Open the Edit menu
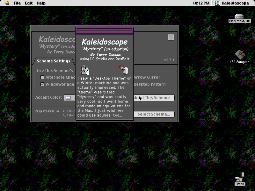This screenshot has height=191, width=255. 29,3
